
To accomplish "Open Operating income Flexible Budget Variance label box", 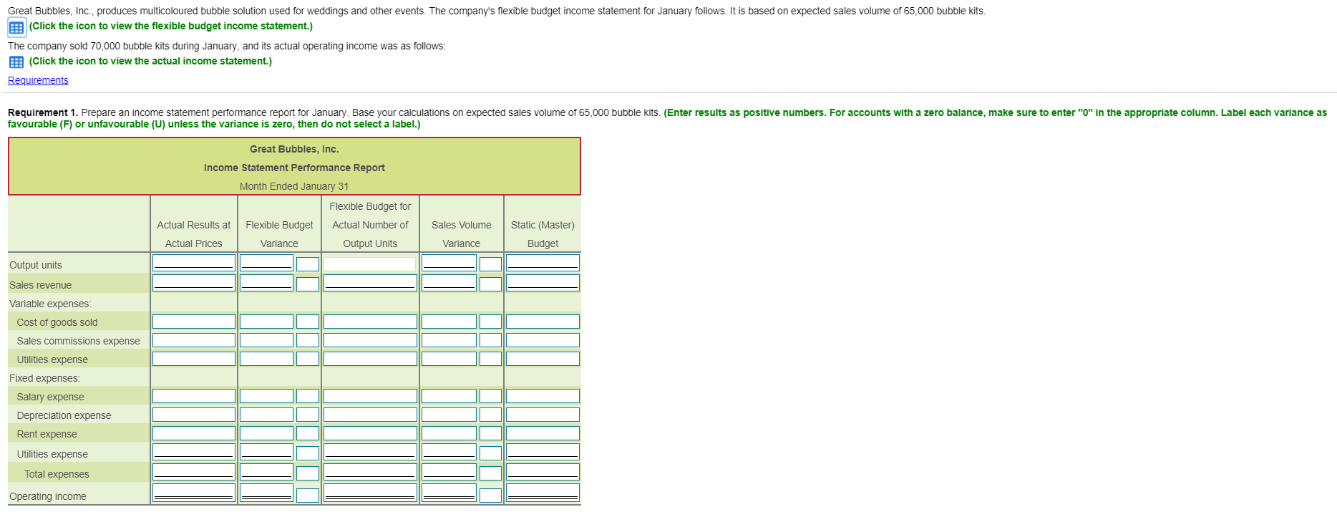I will [308, 496].
